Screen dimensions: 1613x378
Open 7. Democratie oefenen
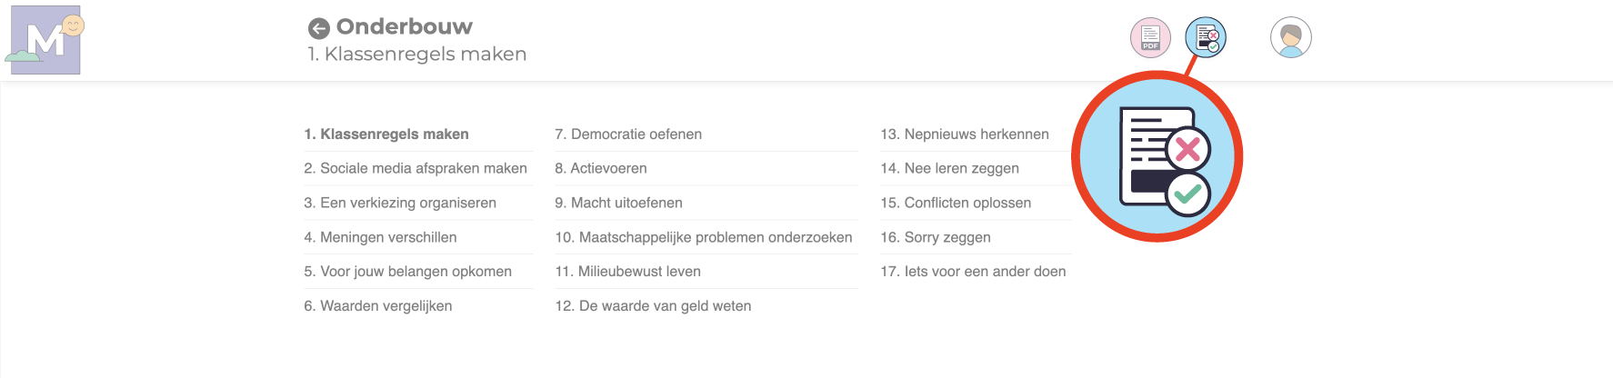628,134
